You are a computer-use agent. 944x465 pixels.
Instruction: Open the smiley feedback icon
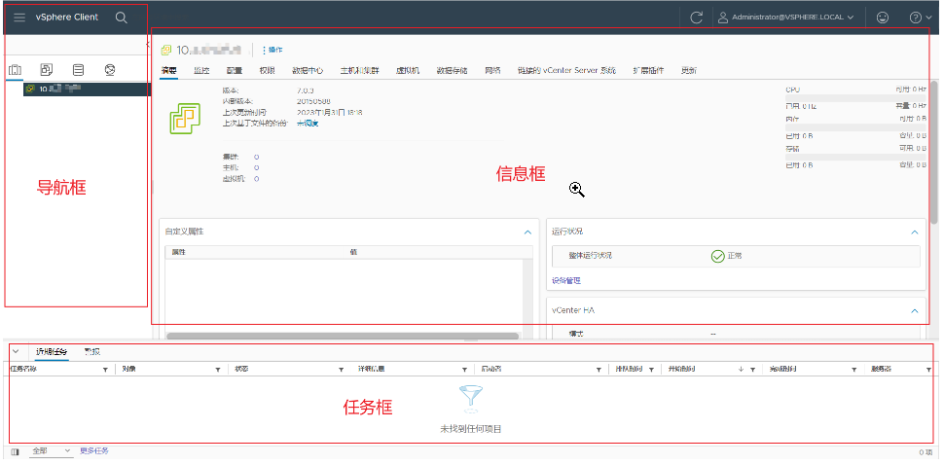(883, 18)
